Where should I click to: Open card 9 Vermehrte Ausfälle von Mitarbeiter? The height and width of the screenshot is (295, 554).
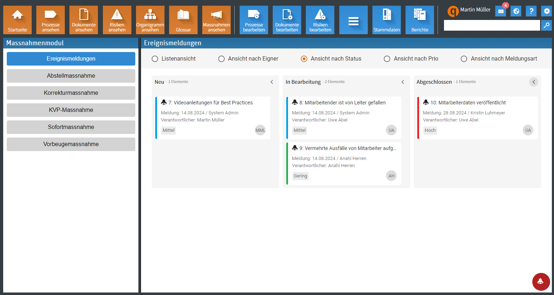[x=344, y=164]
